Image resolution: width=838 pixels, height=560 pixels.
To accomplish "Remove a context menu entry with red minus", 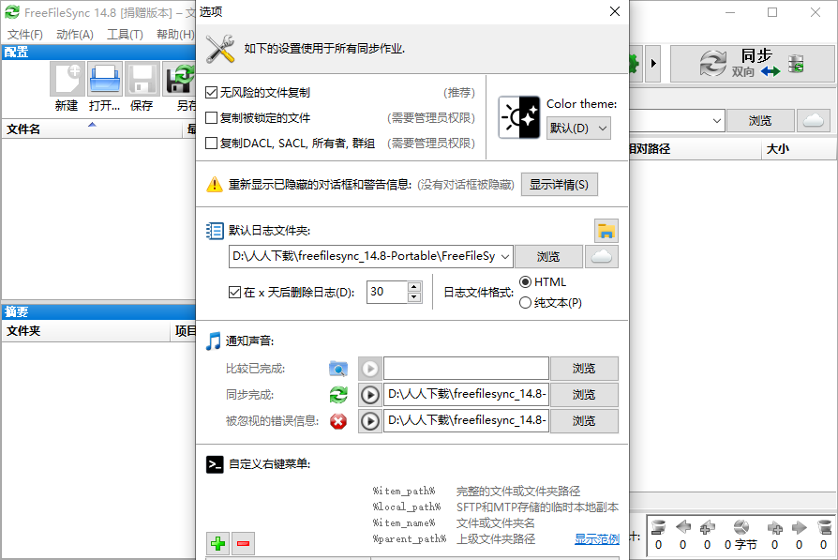I will (x=242, y=543).
